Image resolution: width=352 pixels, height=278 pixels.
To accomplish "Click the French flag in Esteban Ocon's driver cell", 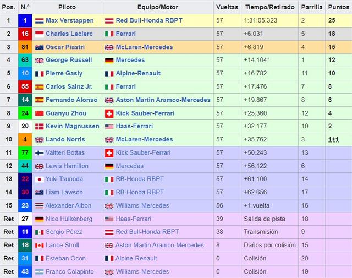I will pos(39,259).
